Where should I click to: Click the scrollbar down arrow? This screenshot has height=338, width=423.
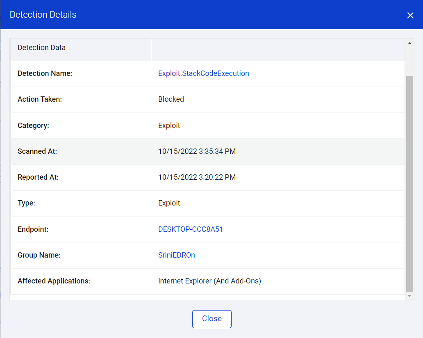tap(409, 296)
